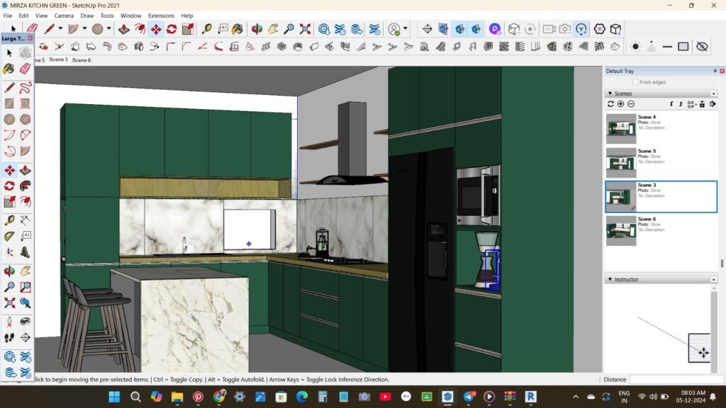Click the Scenes details menu arrow icon
The image size is (726, 408).
click(x=713, y=104)
